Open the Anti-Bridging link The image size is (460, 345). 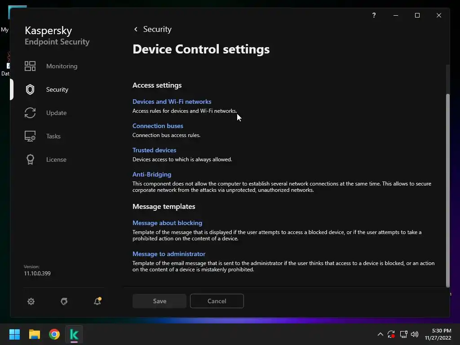(x=152, y=175)
